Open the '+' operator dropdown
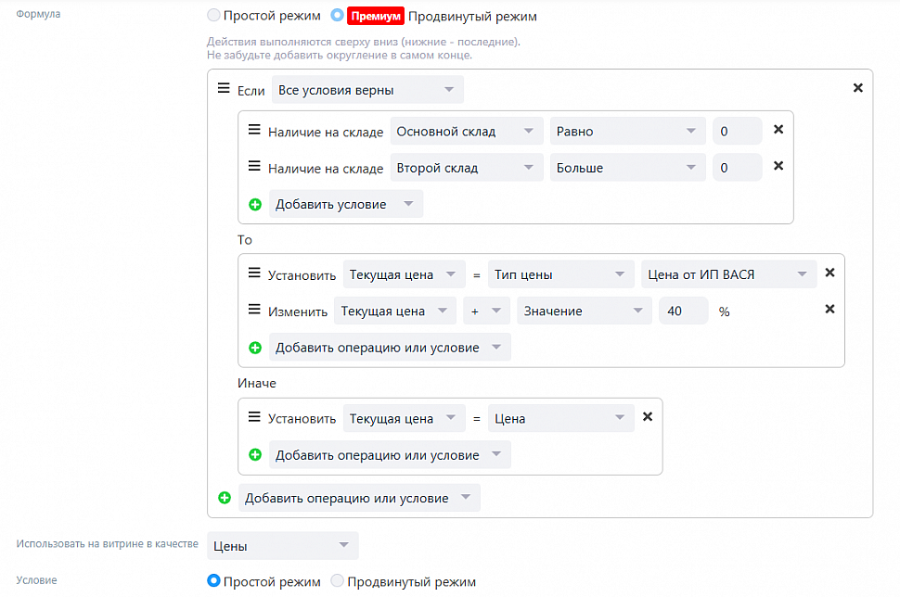900x597 pixels. (487, 311)
